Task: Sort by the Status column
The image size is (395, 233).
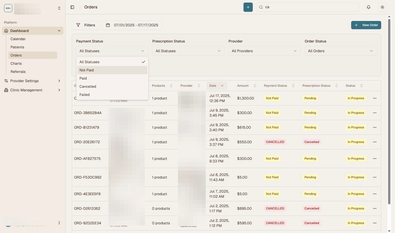Action: coord(354,86)
